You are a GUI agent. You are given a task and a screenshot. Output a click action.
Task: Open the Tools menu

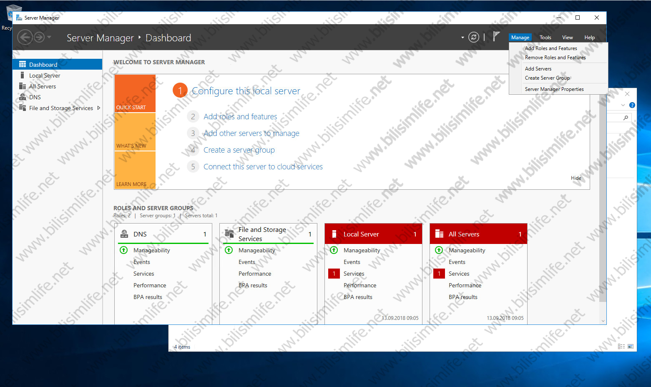coord(545,38)
